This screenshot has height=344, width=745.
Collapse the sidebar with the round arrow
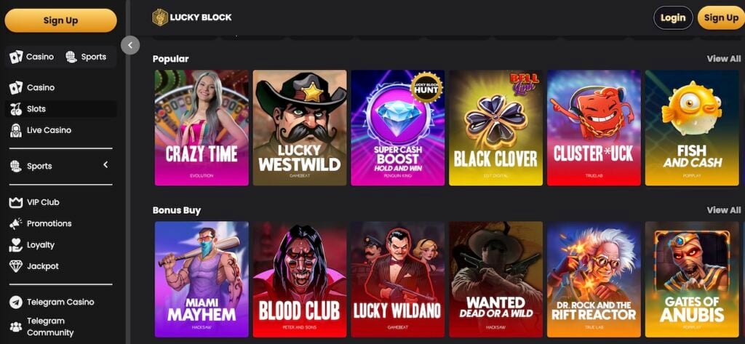click(130, 45)
